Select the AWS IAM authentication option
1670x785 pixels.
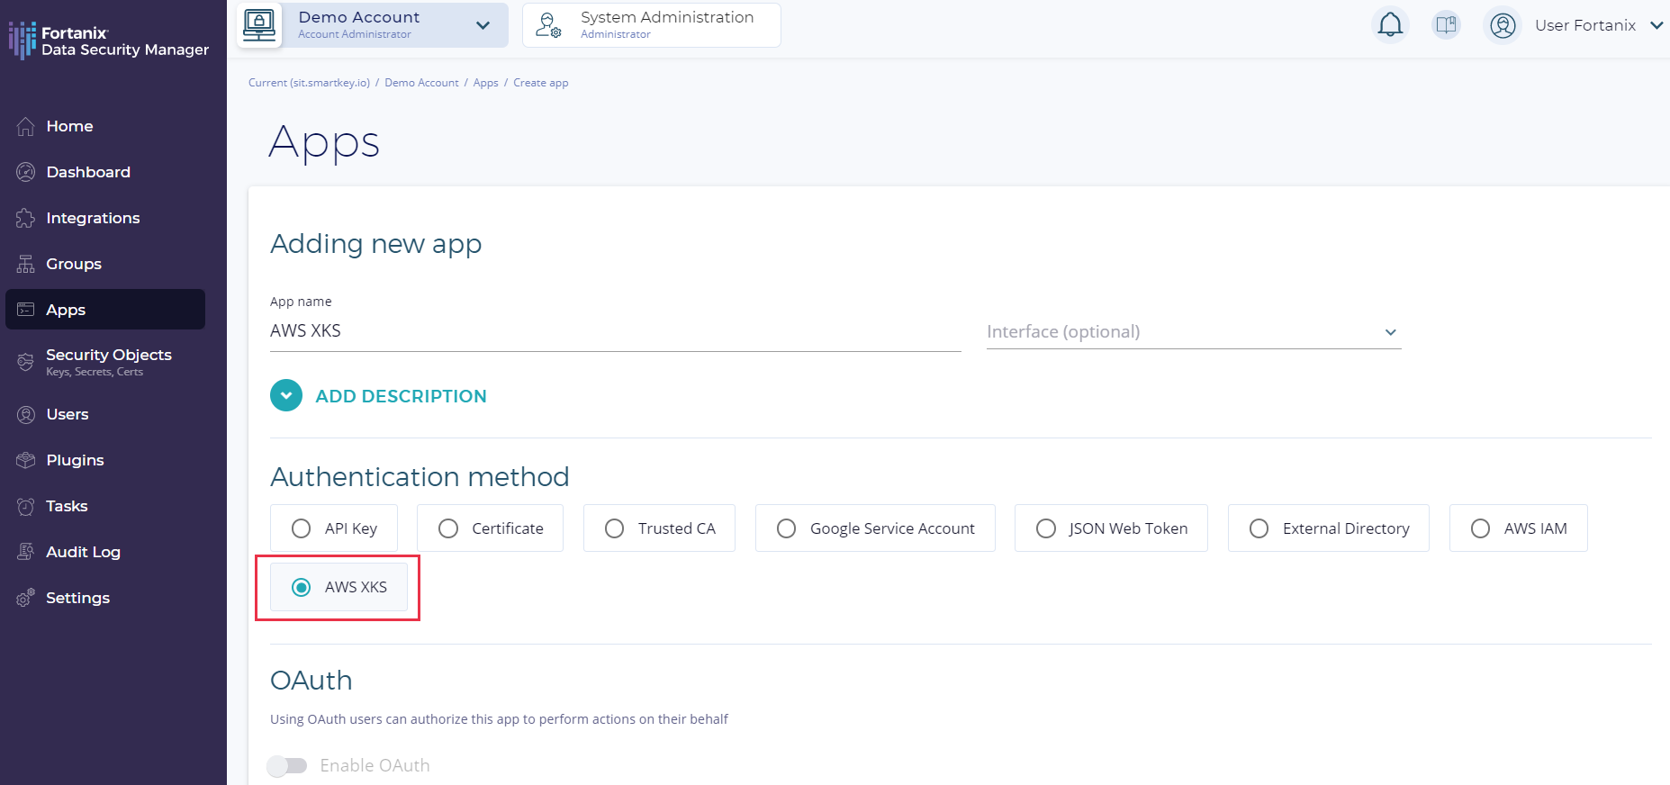click(x=1481, y=528)
